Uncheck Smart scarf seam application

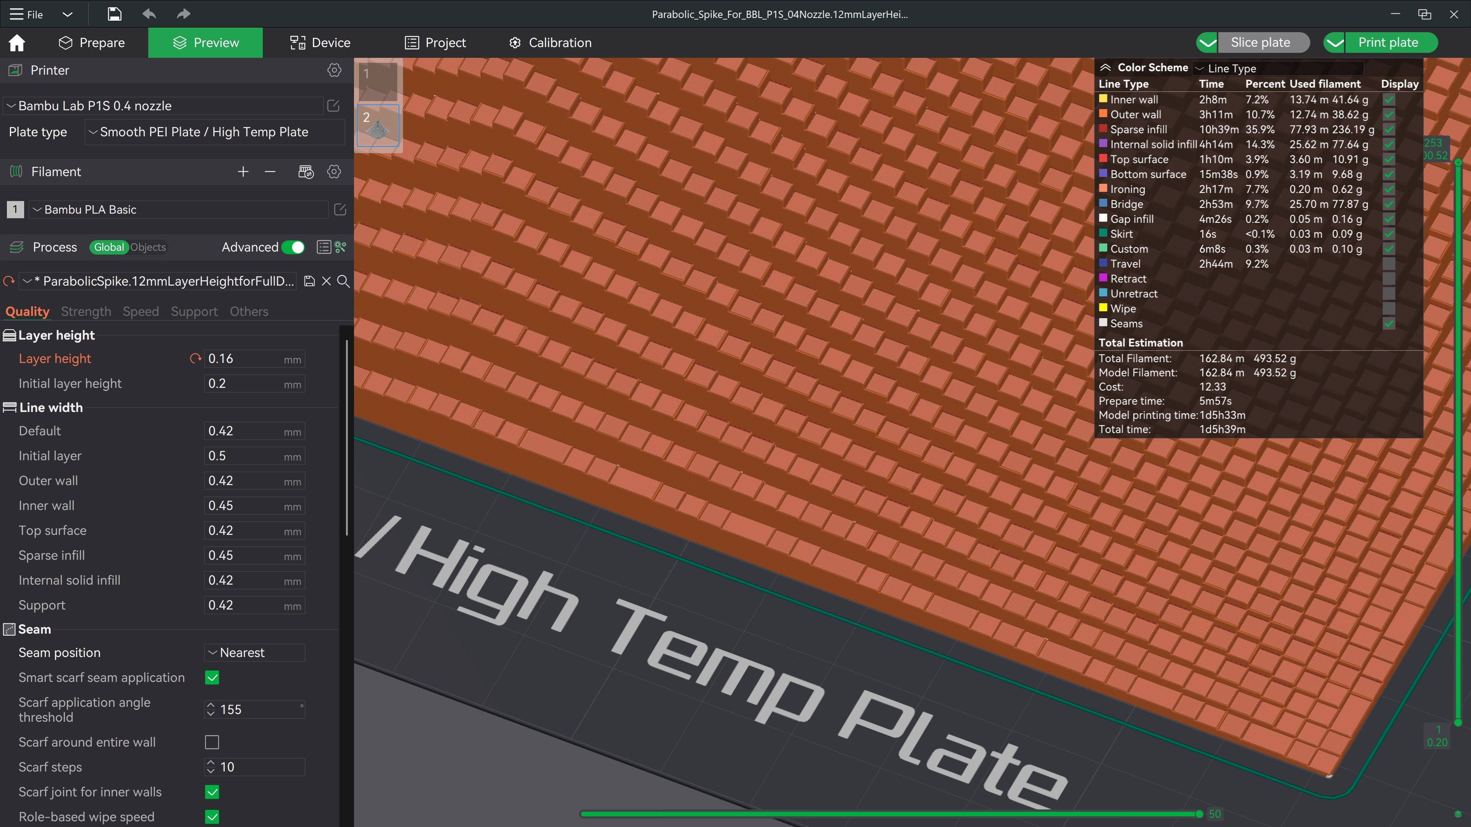click(212, 677)
